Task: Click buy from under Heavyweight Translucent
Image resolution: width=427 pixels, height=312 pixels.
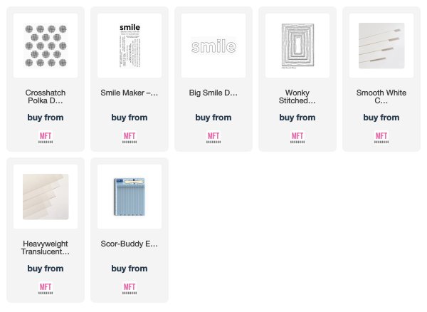Action: click(46, 269)
